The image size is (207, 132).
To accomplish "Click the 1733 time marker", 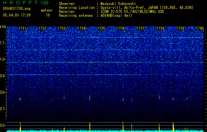I will [x=62, y=28].
